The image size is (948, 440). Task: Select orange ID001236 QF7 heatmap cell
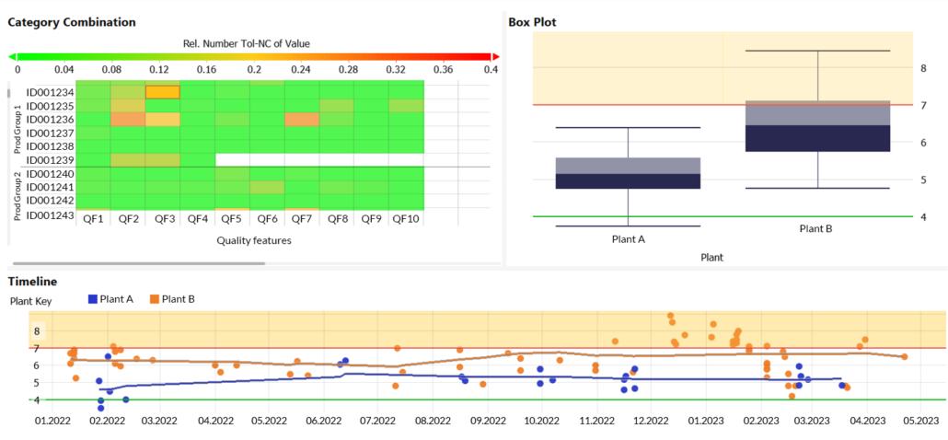tap(301, 120)
